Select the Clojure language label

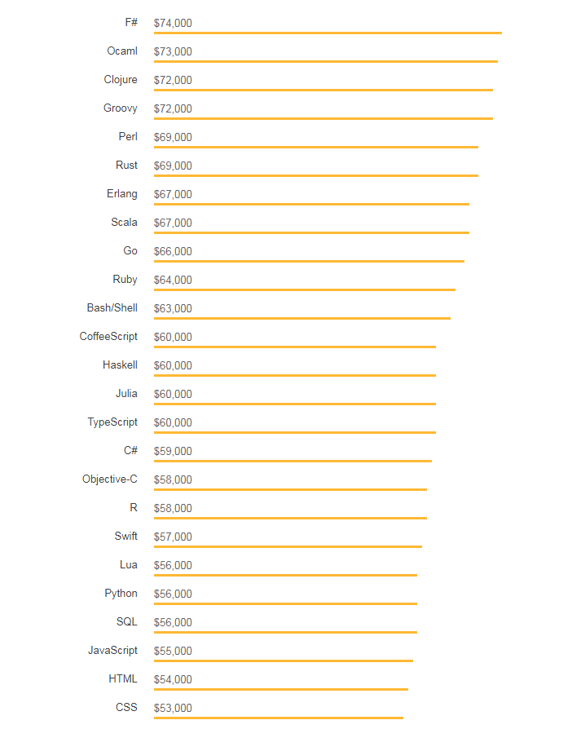pyautogui.click(x=121, y=80)
